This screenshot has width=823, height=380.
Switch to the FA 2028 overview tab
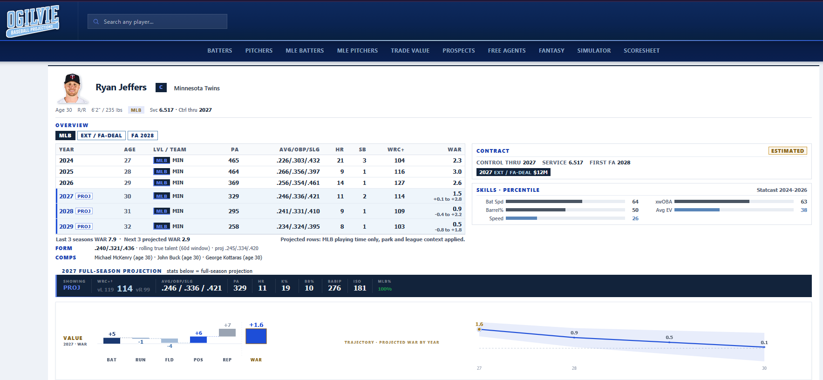click(x=143, y=136)
